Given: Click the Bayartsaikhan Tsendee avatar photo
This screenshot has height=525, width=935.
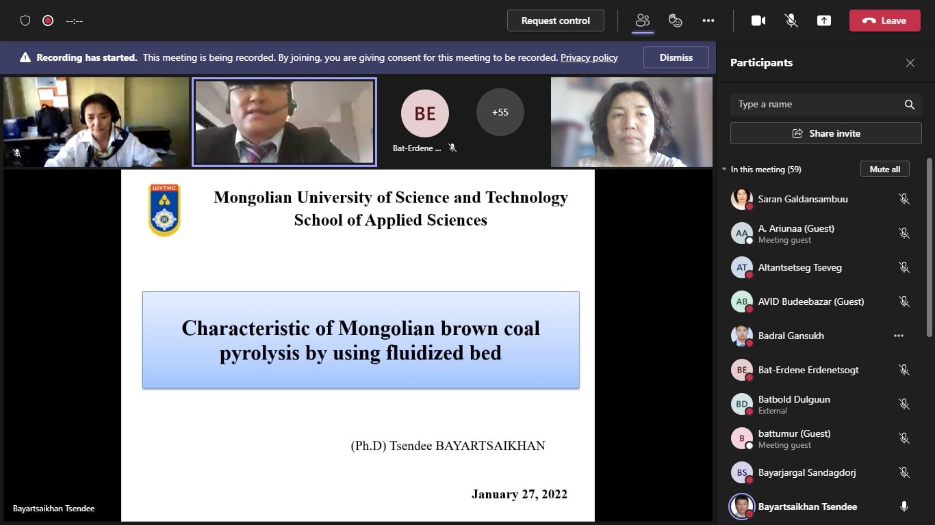Looking at the screenshot, I should [x=742, y=507].
